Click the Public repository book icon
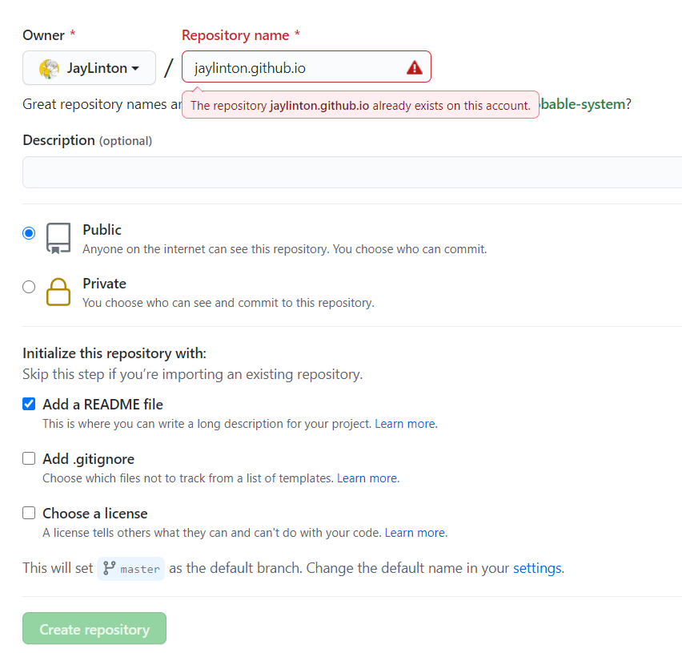Screen dimensions: 682x653 coord(58,239)
